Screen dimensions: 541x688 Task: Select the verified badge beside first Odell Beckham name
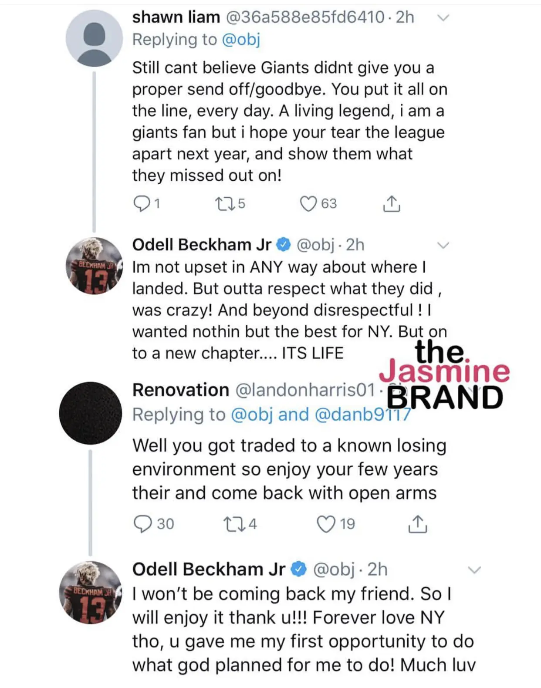[284, 245]
